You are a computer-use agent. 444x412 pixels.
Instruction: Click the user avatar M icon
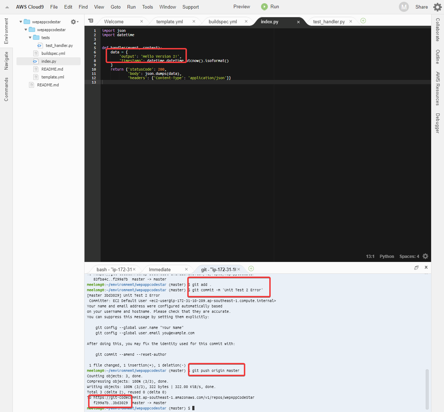(x=404, y=7)
